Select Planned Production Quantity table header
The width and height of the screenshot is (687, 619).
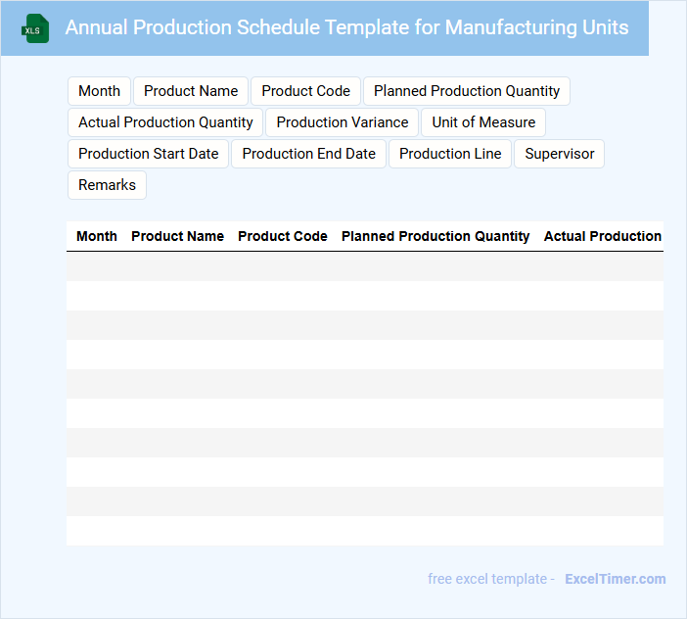coord(435,236)
